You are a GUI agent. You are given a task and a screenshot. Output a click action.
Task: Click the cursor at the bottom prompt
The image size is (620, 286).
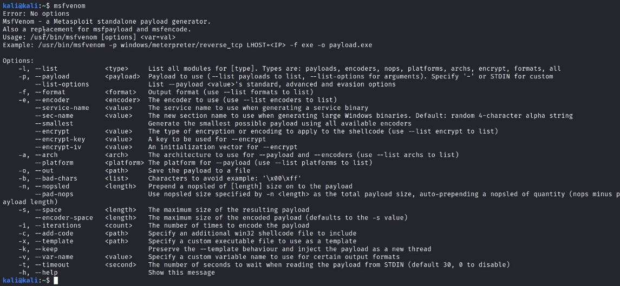(56, 281)
